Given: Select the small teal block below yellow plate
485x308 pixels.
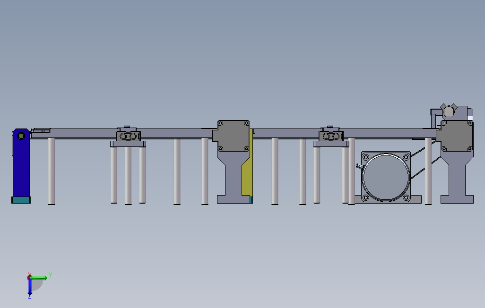Looking at the screenshot, I should [x=251, y=200].
